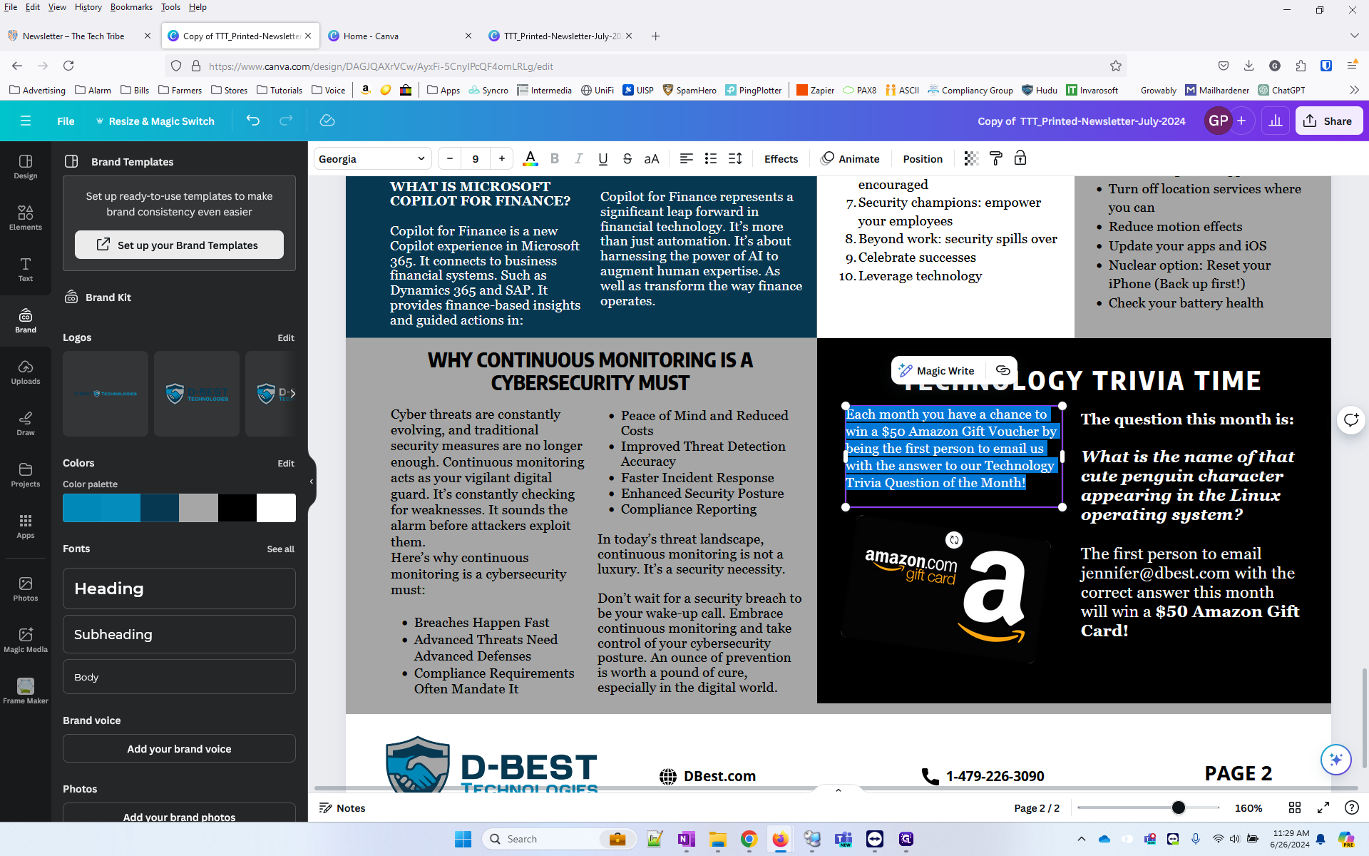Edit the Colors palette

pyautogui.click(x=286, y=463)
